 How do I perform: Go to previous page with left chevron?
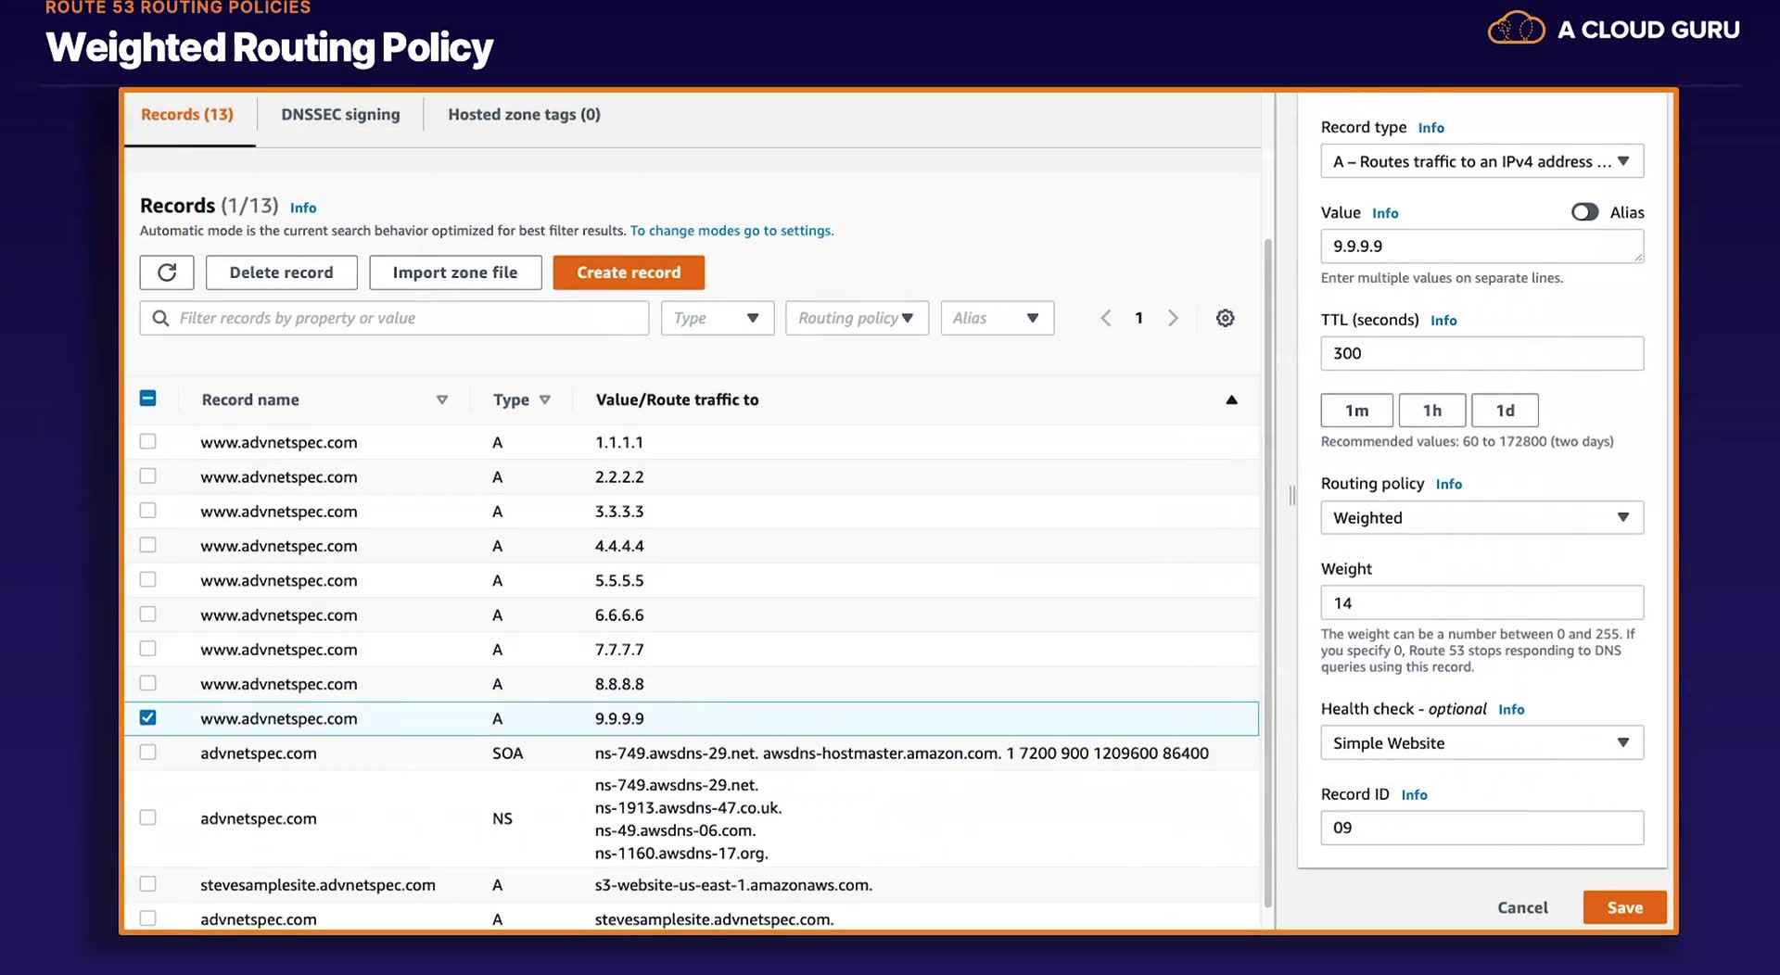[x=1105, y=318]
